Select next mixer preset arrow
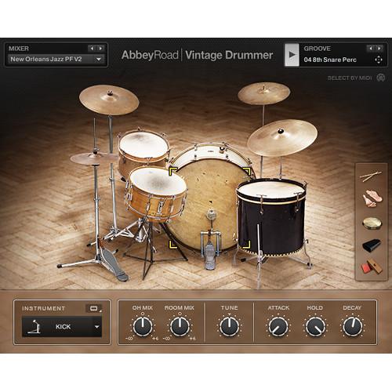392x392 pixels. point(100,49)
